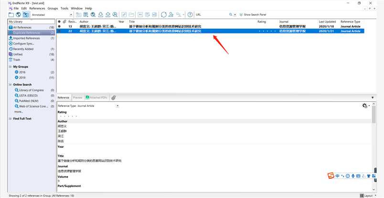
Task: Open the Layout dropdown in status bar
Action: (368, 196)
